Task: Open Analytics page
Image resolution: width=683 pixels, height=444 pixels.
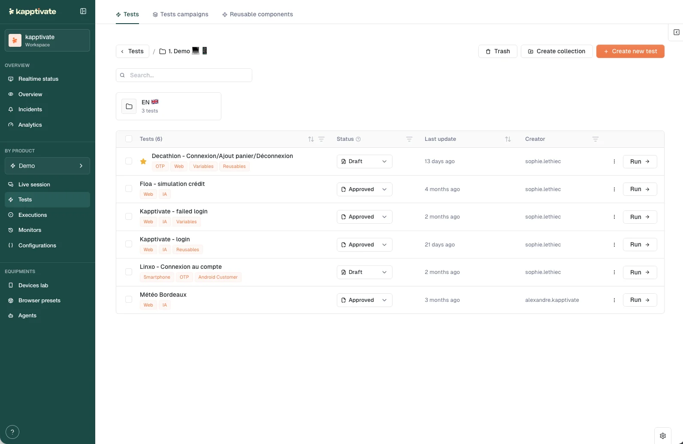Action: coord(47,125)
